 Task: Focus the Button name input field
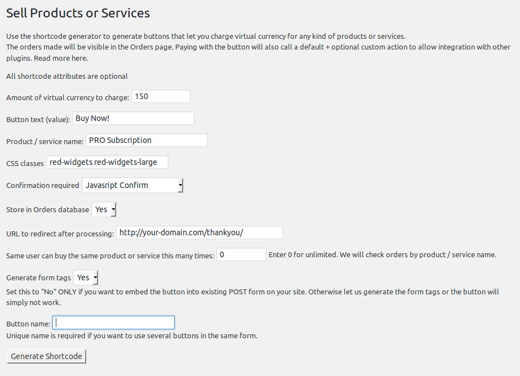coord(113,323)
